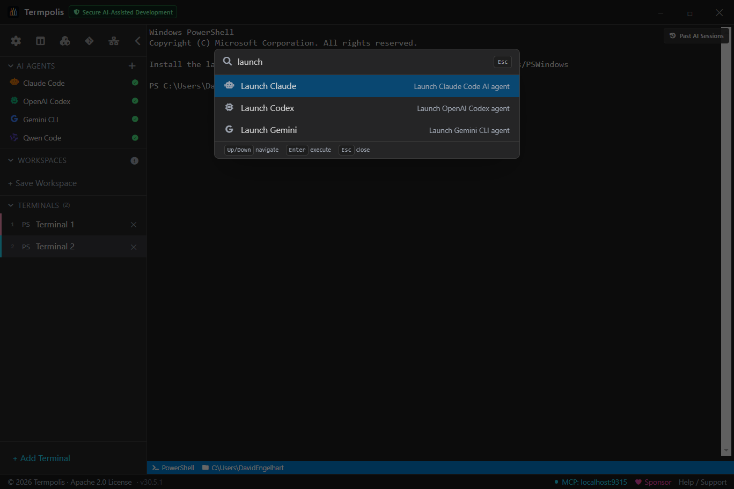Click the Qwen Code logo icon in the sidebar
This screenshot has width=734, height=489.
[14, 137]
